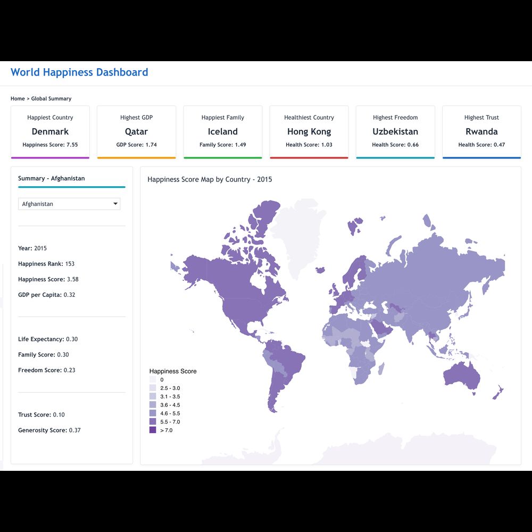Open the Healthiest Country Hong Kong card
Screen dimensions: 532x532
[x=309, y=131]
